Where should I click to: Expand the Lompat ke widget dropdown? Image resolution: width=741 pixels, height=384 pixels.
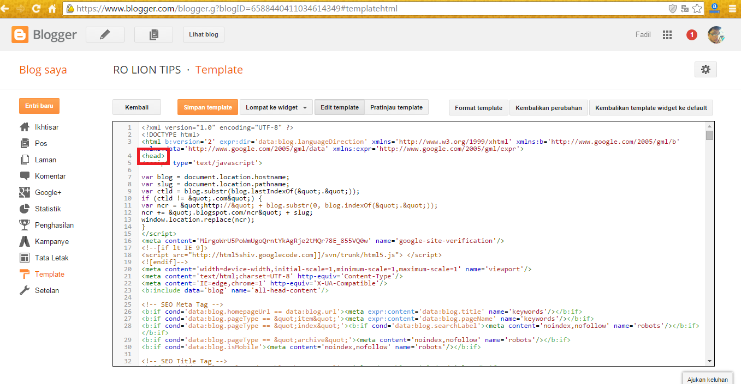click(276, 107)
